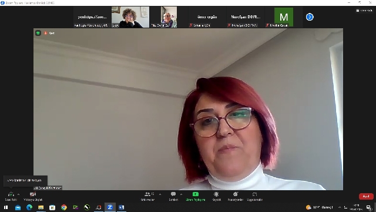This screenshot has height=212, width=376.
Task: Expand the arrow next to chat button
Action: point(181,194)
